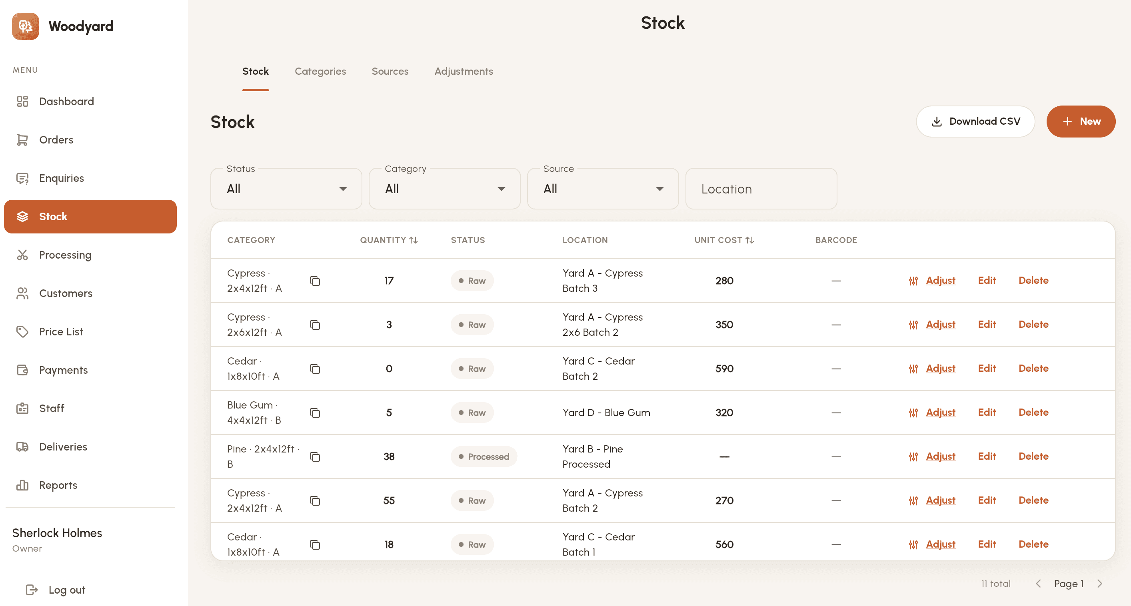The height and width of the screenshot is (606, 1131).
Task: Copy icon for Blue Gum 4x4x12ft row
Action: [315, 413]
